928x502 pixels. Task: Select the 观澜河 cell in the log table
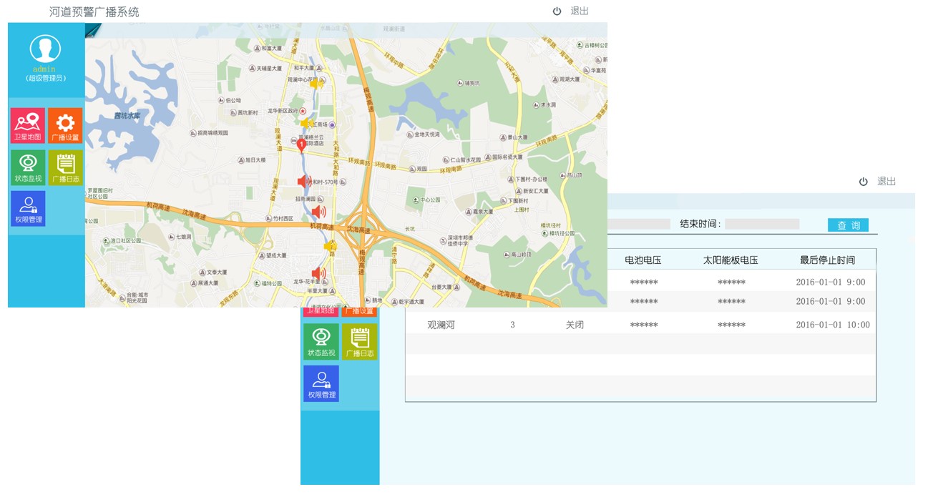441,325
